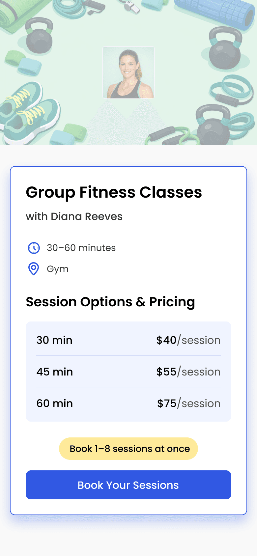Click the $75/session price

188,403
